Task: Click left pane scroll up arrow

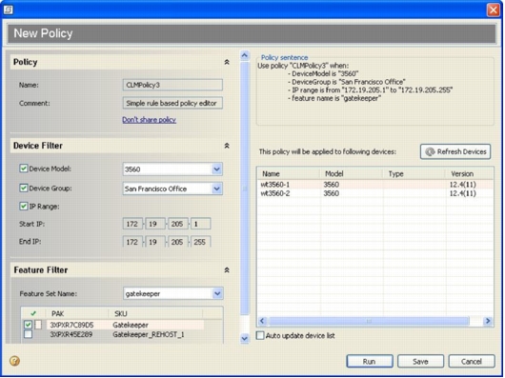Action: [245, 55]
